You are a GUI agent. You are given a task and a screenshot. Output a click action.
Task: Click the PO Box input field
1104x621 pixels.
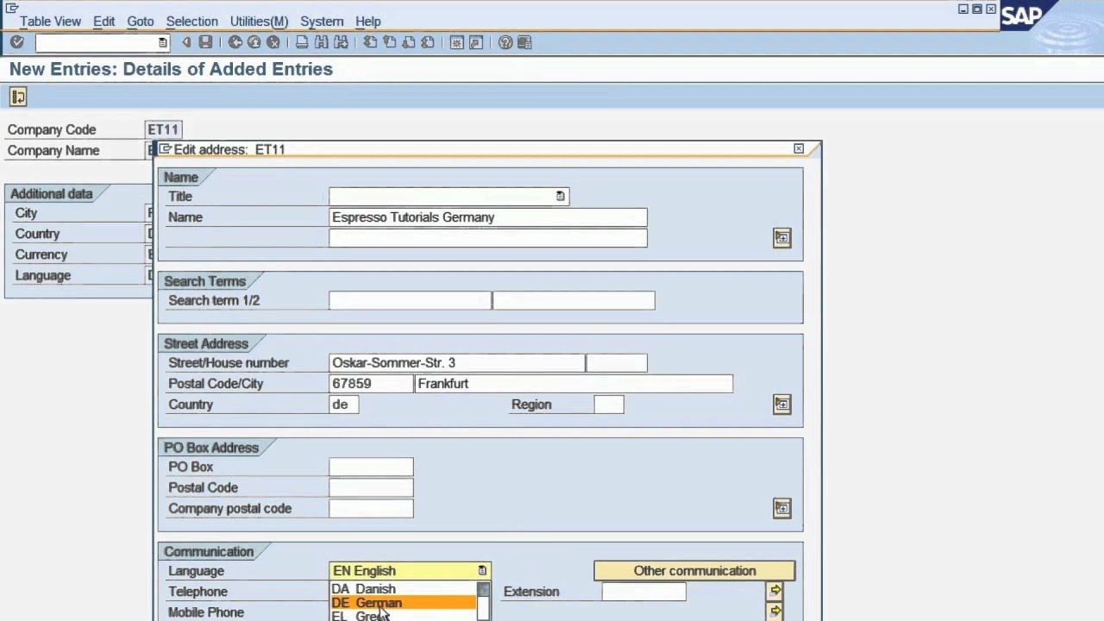371,467
